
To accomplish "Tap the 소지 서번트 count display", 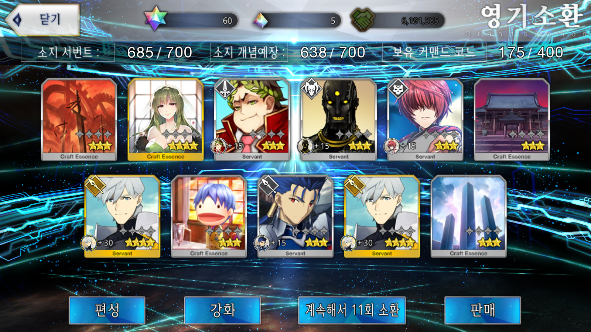I will [x=107, y=52].
